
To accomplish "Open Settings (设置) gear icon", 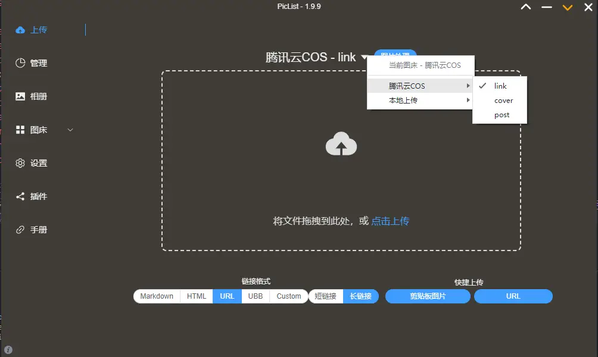I will tap(20, 163).
